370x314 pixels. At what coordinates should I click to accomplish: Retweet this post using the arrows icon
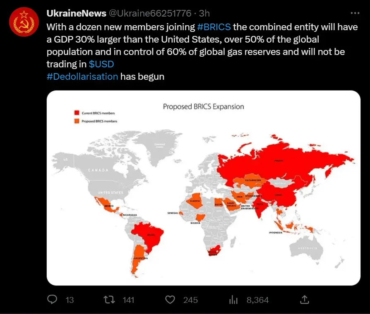tap(110, 300)
